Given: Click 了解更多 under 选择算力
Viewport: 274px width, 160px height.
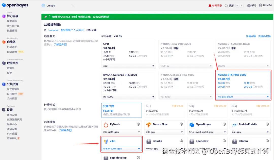Looking at the screenshot, I should pos(60,45).
